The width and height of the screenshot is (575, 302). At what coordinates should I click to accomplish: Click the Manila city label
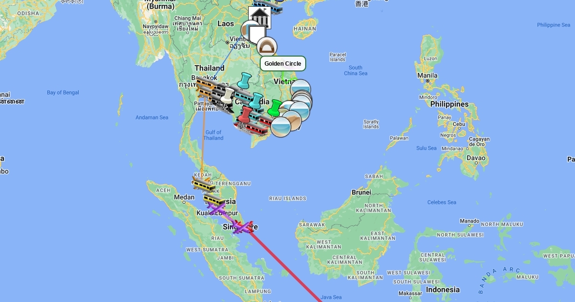point(427,75)
